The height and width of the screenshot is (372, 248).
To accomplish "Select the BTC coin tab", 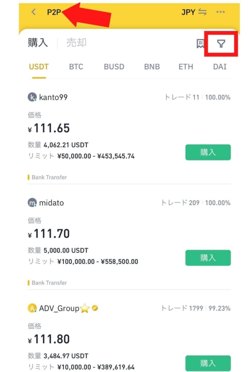I will click(x=76, y=67).
